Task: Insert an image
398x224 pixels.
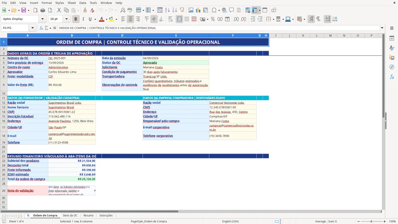Action: click(x=191, y=10)
